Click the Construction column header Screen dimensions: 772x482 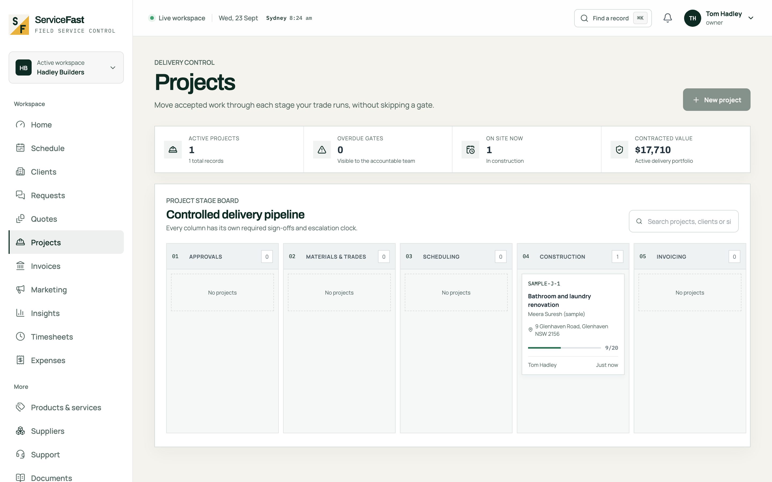(573, 257)
